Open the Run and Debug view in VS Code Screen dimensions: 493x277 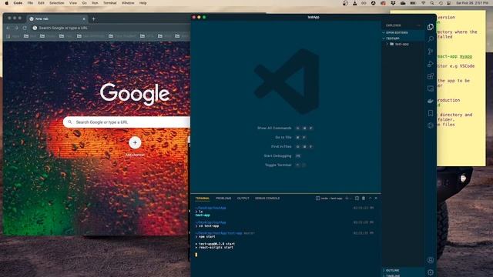pyautogui.click(x=431, y=64)
